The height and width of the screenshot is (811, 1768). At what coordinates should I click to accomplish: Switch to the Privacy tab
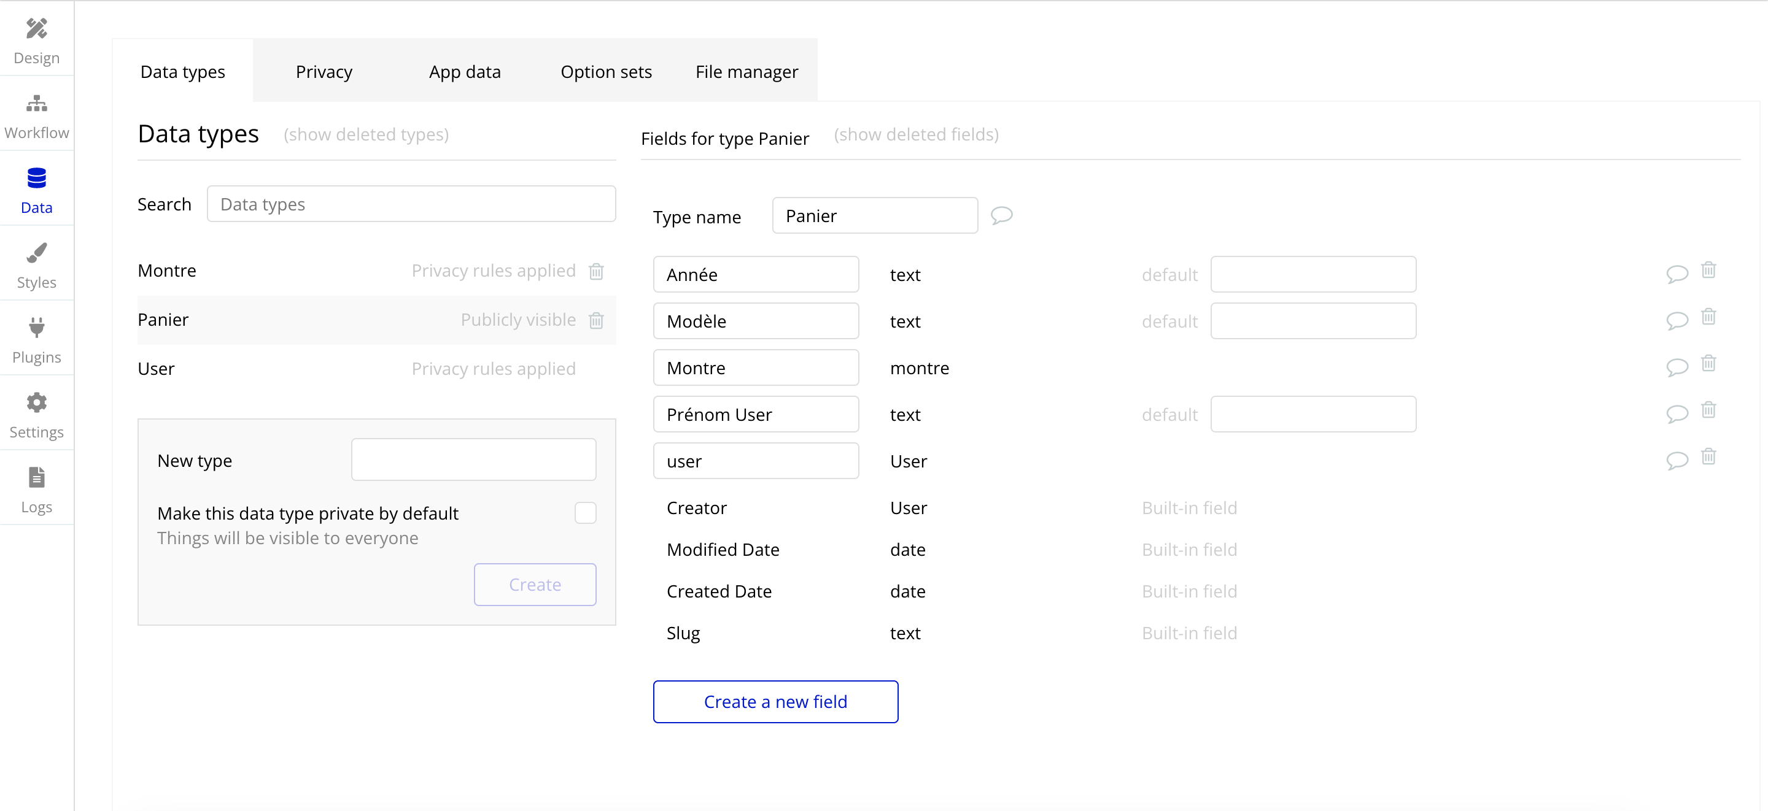324,71
